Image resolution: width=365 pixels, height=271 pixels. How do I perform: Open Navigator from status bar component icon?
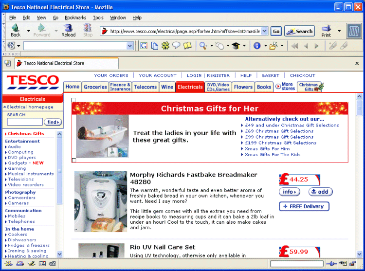tap(9, 264)
